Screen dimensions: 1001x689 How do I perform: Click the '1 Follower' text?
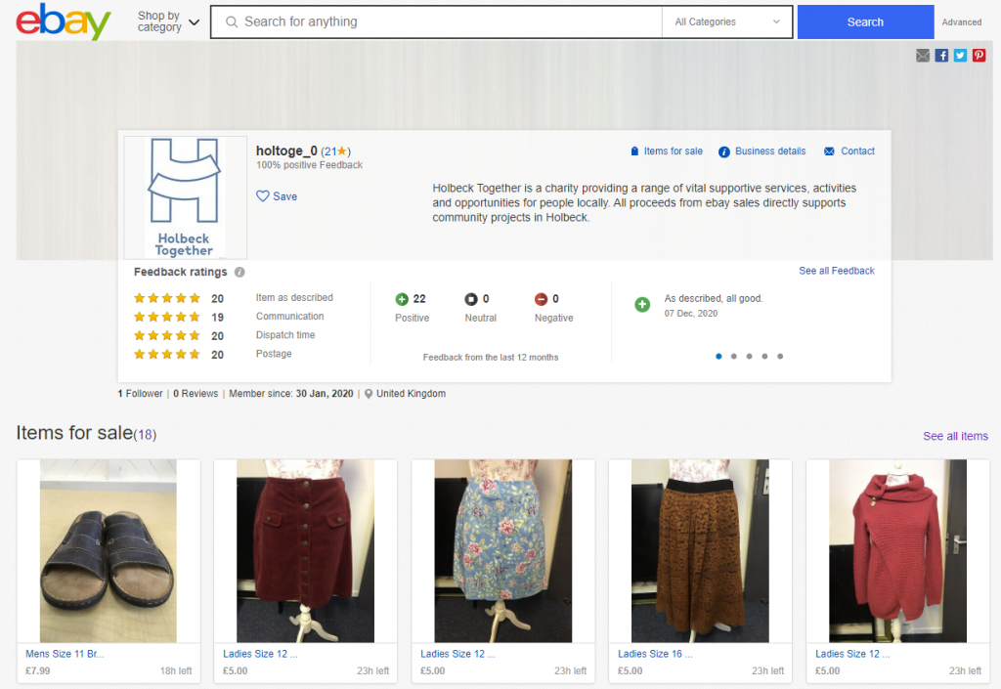pyautogui.click(x=140, y=394)
